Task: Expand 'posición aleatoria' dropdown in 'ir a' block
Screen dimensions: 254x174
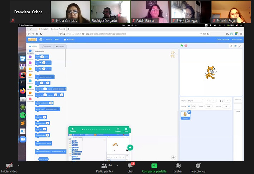Action: [x=47, y=77]
